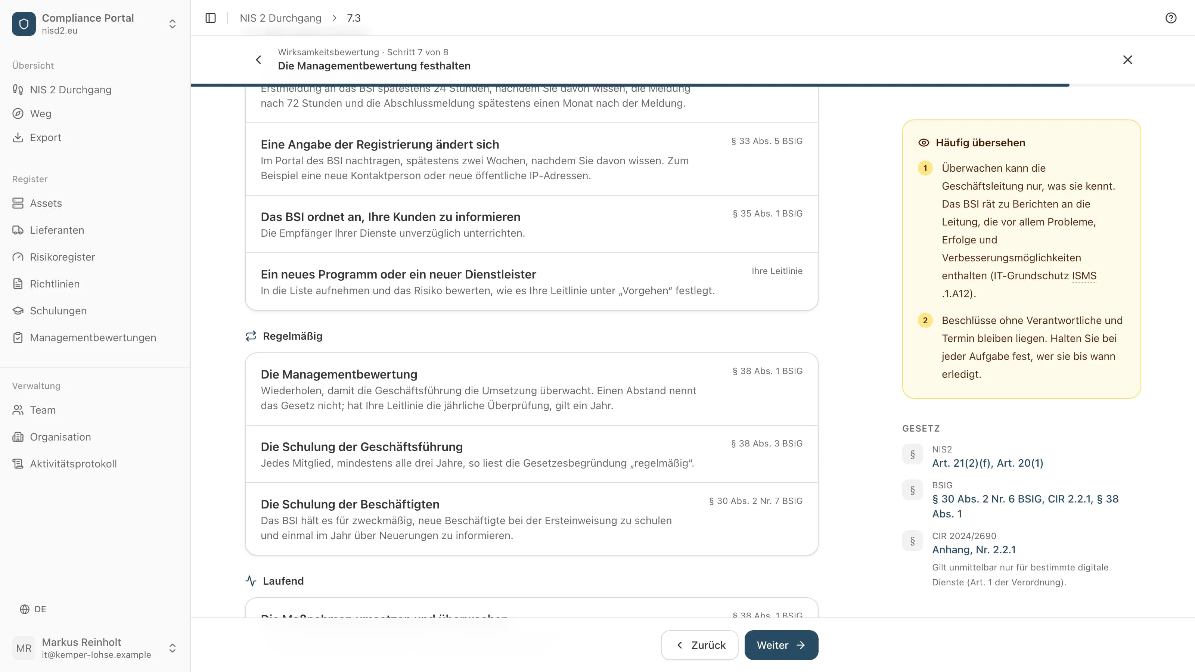The height and width of the screenshot is (672, 1195).
Task: Select Das BSI ordnet an row
Action: click(532, 224)
